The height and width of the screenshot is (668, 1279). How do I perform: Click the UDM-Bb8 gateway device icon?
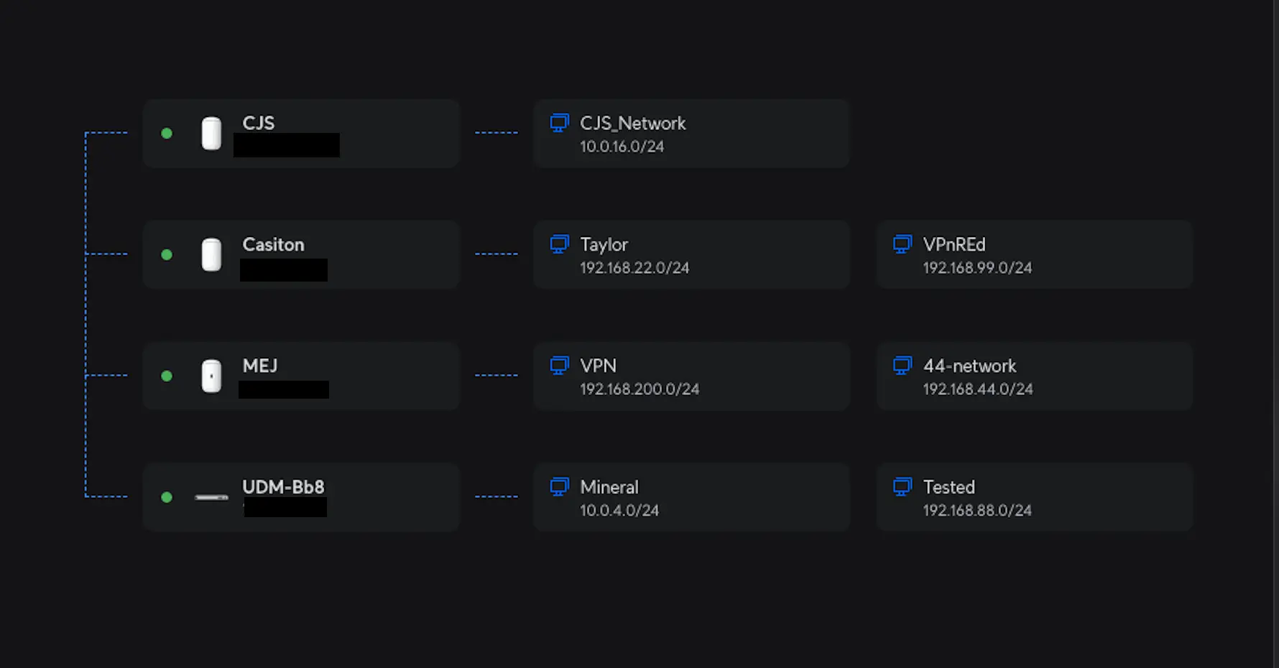211,497
